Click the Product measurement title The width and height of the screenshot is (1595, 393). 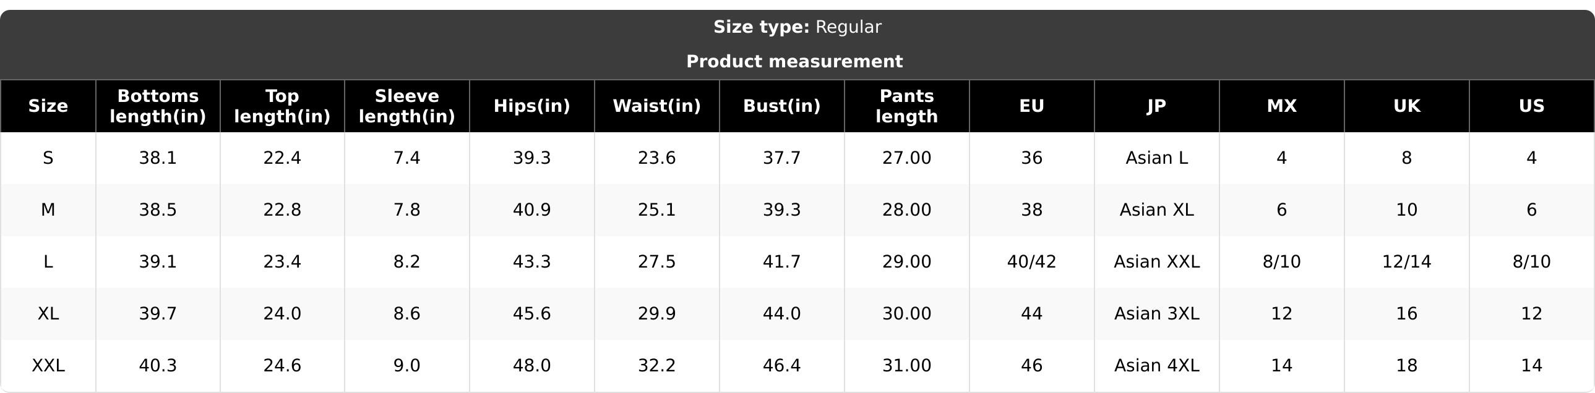click(794, 61)
